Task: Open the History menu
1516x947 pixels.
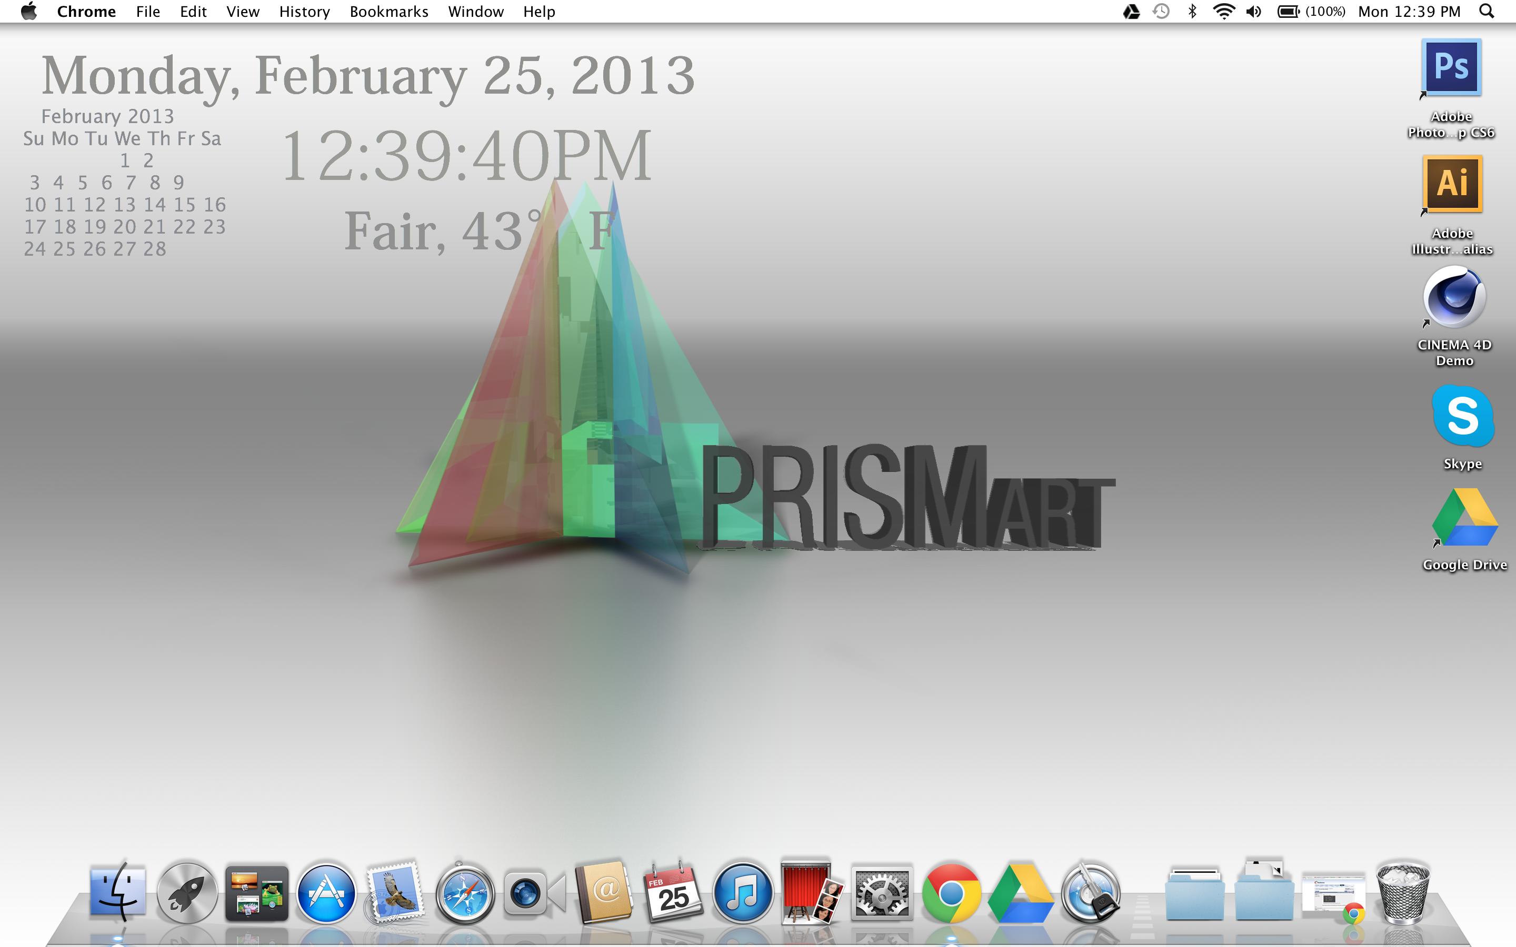Action: coord(304,11)
